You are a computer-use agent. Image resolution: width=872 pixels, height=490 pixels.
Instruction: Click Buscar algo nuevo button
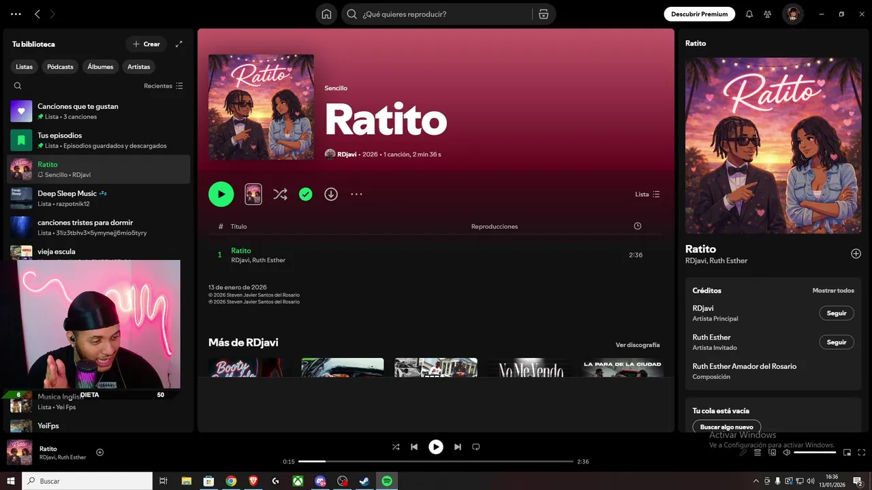point(727,427)
